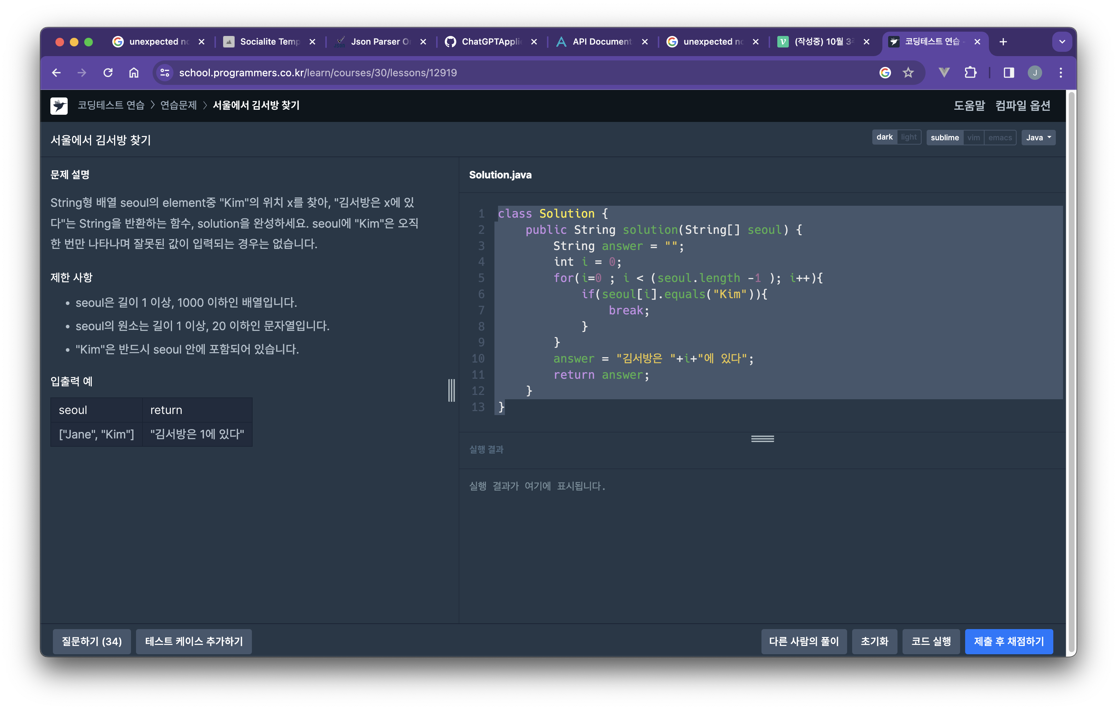Open the Chrome three-dot menu
The image size is (1117, 710).
click(1061, 73)
